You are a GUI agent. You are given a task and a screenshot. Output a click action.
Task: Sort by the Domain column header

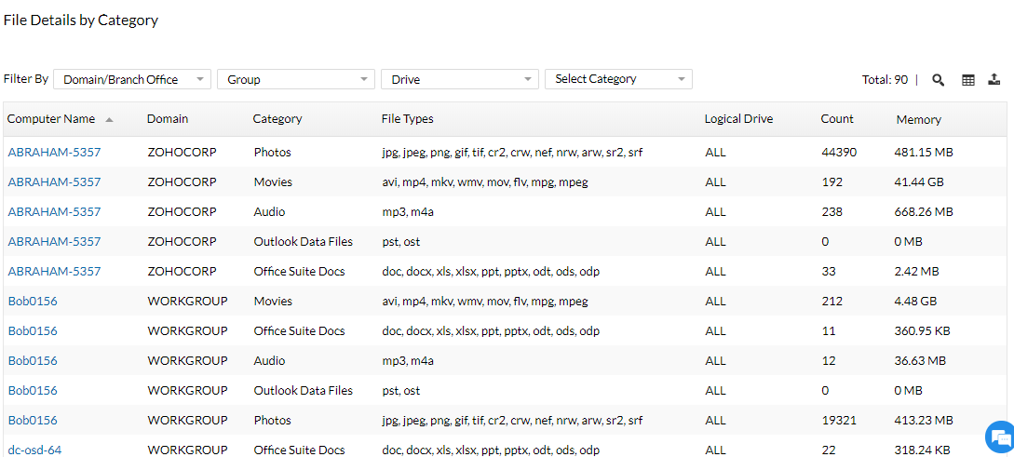(168, 118)
